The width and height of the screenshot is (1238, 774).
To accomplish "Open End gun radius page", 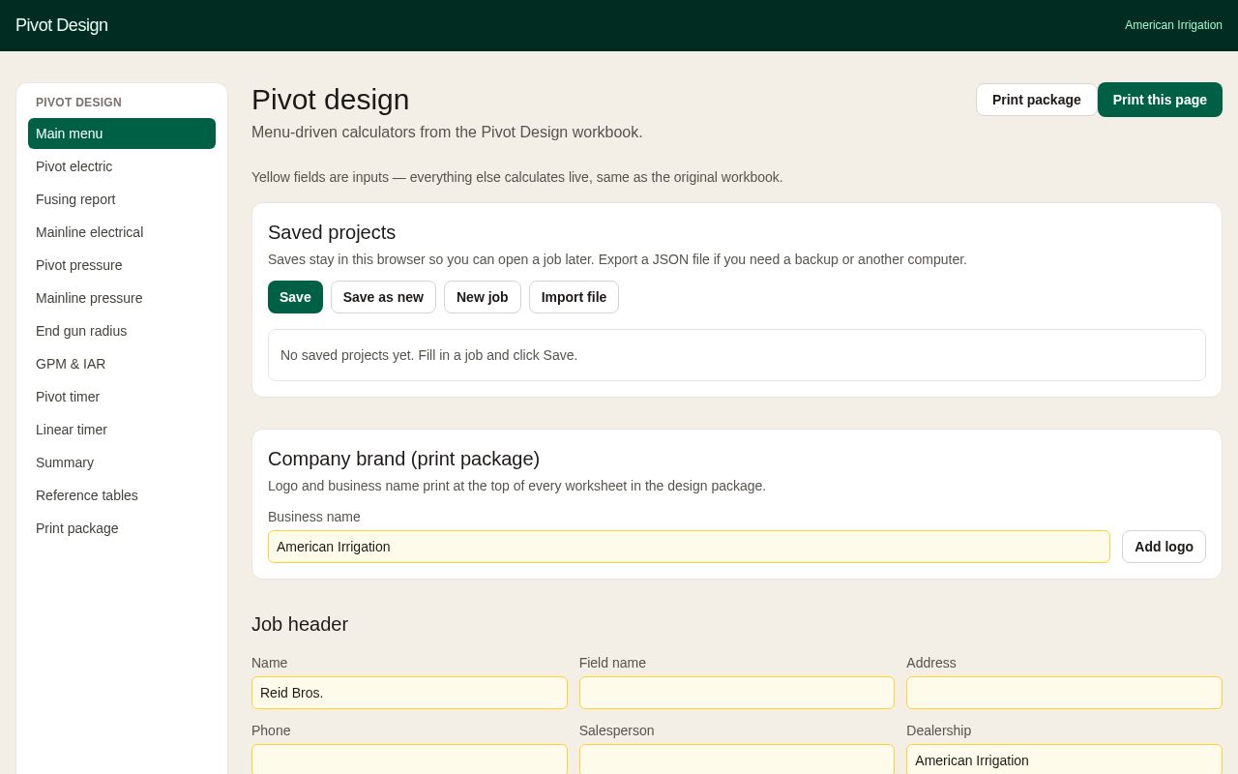I will click(x=122, y=331).
